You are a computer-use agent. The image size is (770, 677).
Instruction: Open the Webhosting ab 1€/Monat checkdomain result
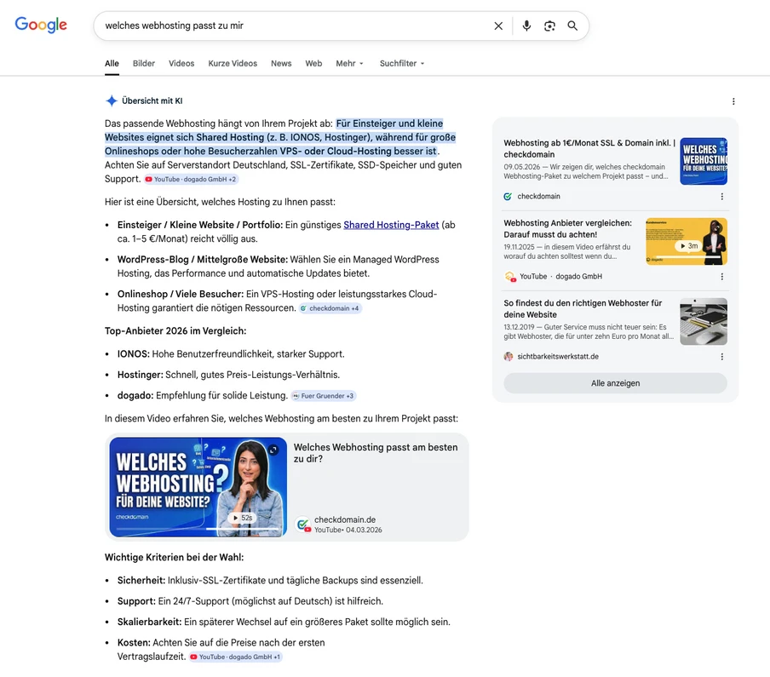[589, 148]
